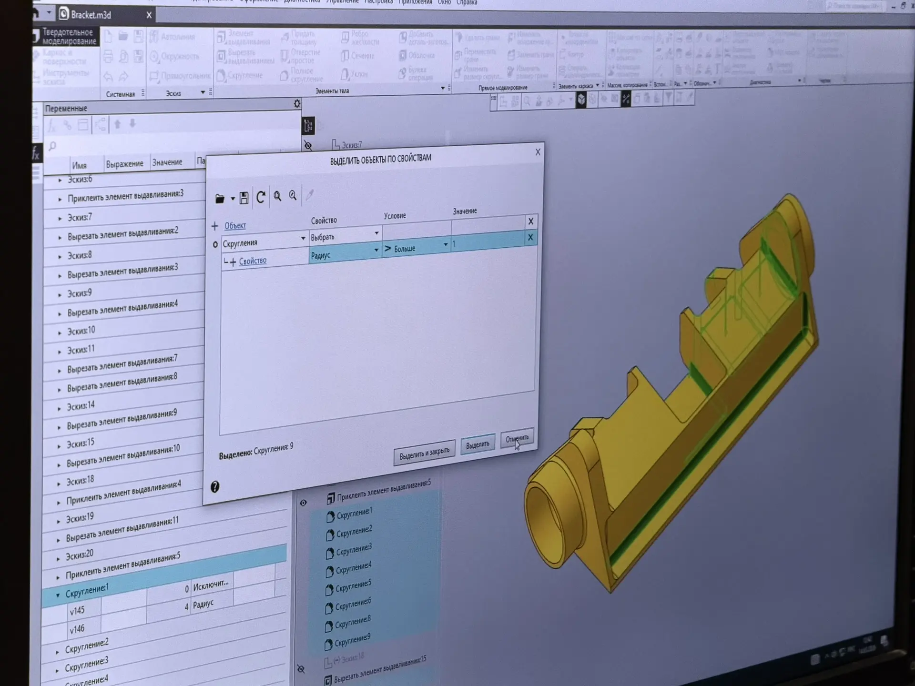Screen dimensions: 915x686
Task: Click the open folder icon in the selection dialog
Action: 220,199
